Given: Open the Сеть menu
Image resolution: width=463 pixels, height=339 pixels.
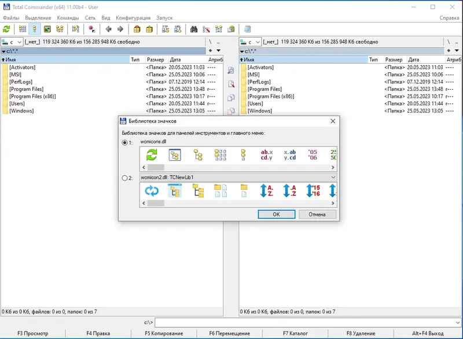Looking at the screenshot, I should point(90,18).
